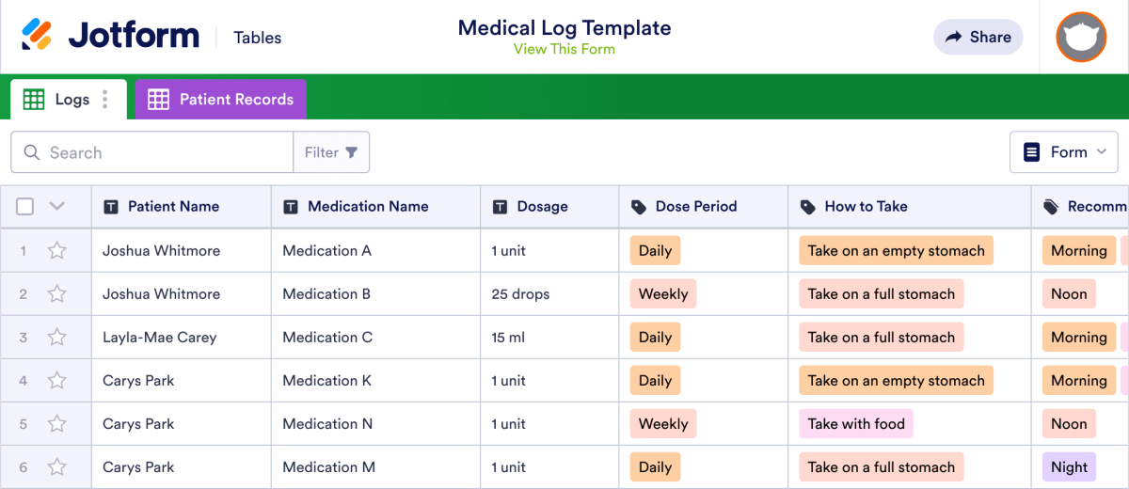Click the tag icon in How to Take header
This screenshot has height=489, width=1129.
tap(808, 207)
